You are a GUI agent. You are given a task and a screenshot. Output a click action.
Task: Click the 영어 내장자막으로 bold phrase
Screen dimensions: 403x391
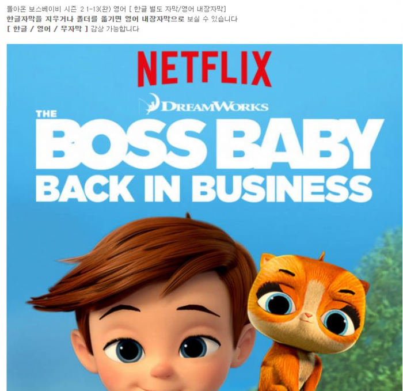[x=155, y=19]
